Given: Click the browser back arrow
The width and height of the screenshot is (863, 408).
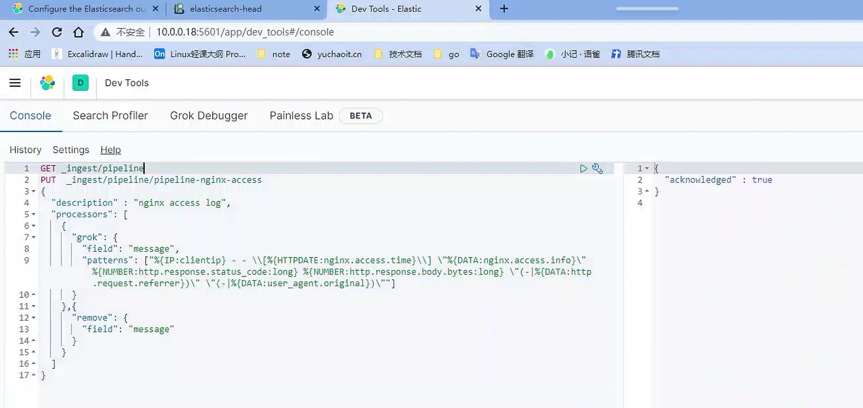Looking at the screenshot, I should point(14,32).
